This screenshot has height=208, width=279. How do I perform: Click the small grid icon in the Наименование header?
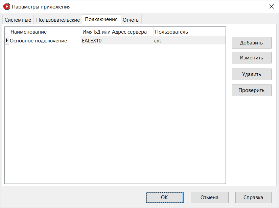[x=7, y=31]
